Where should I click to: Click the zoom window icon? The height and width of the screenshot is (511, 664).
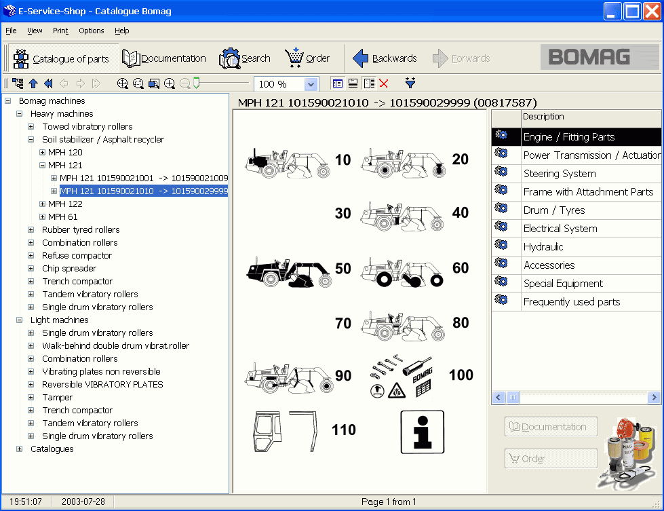pos(154,83)
